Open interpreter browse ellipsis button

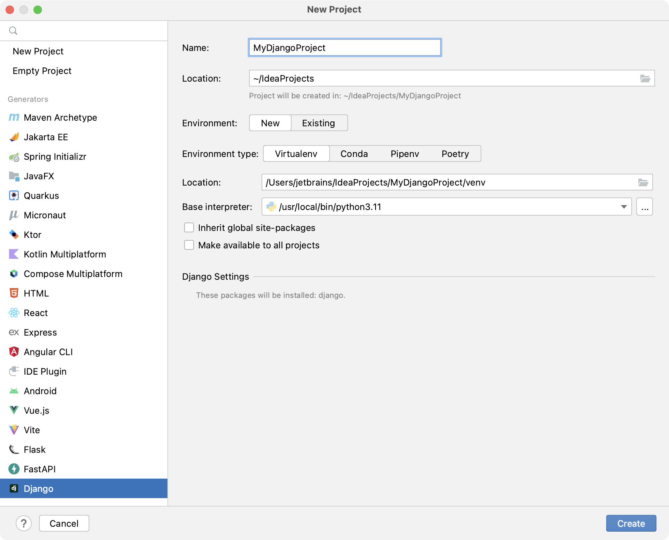[645, 207]
